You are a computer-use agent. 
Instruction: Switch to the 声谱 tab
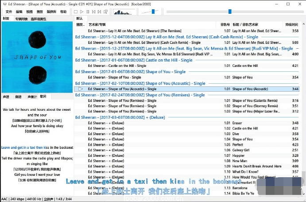click(6, 97)
